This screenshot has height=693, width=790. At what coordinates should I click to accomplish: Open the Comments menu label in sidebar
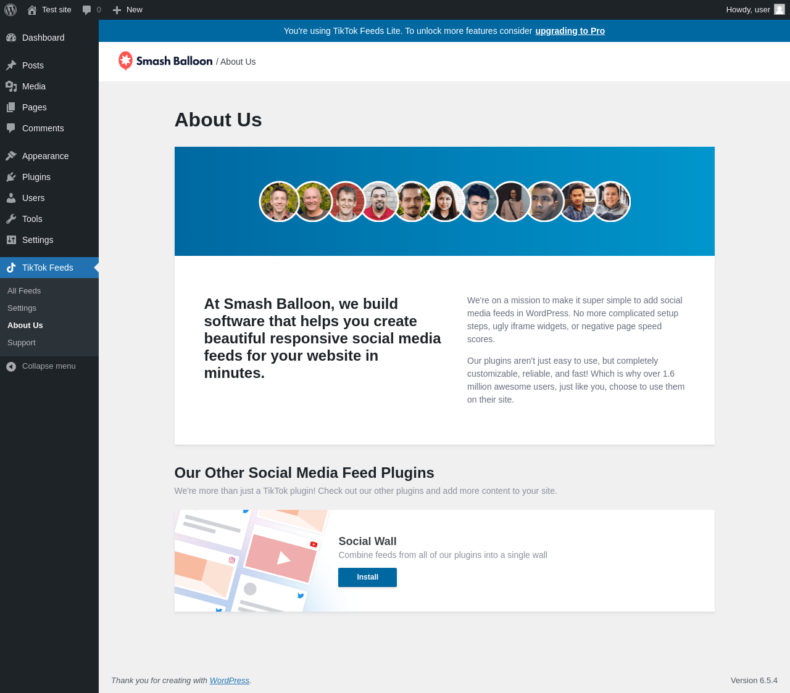[43, 128]
